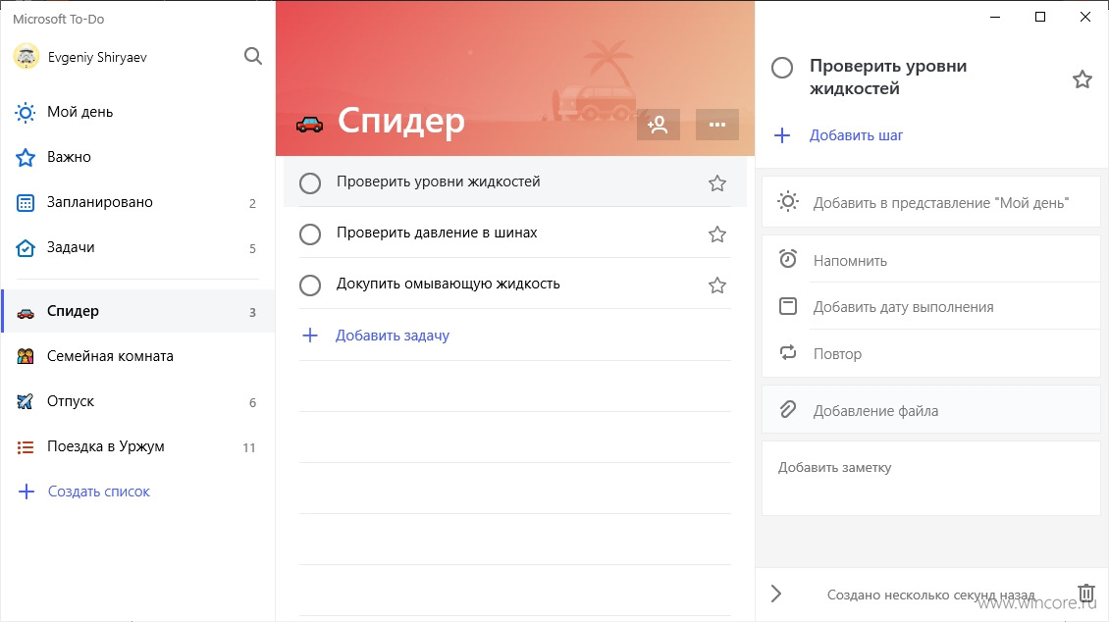This screenshot has width=1109, height=622.
Task: Star the task Проверить уровни жидкостей in list
Action: pyautogui.click(x=717, y=183)
